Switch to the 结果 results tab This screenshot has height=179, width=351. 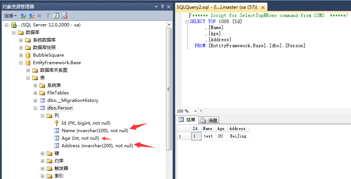click(187, 120)
